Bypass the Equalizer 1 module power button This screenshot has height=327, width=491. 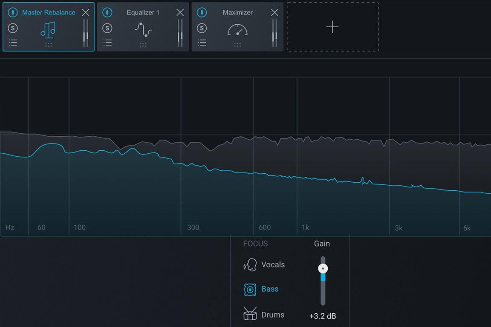pyautogui.click(x=107, y=12)
